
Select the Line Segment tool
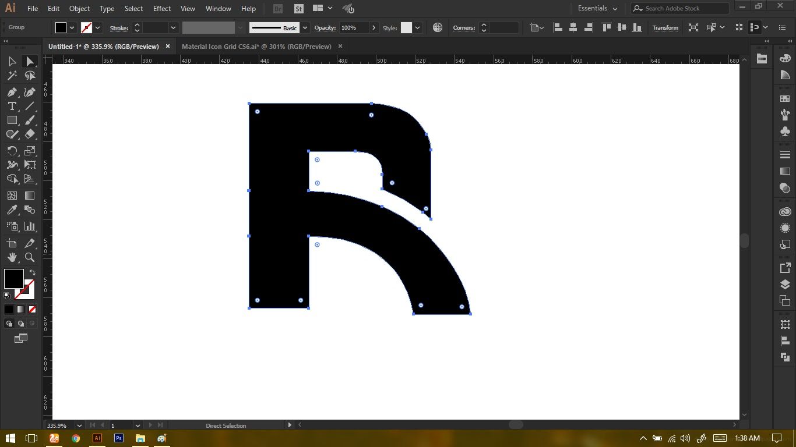pos(30,106)
